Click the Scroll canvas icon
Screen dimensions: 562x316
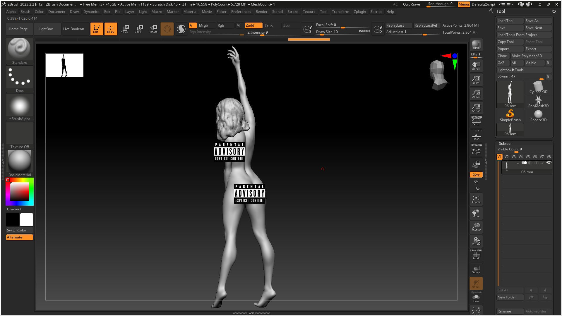[476, 65]
